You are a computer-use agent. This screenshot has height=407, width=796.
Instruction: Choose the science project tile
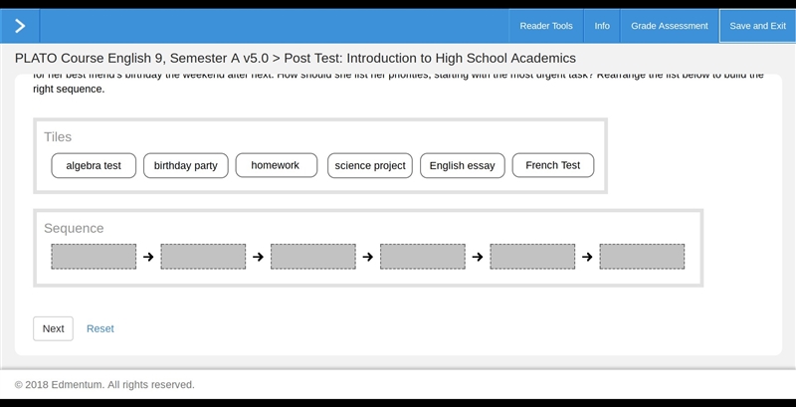click(370, 165)
